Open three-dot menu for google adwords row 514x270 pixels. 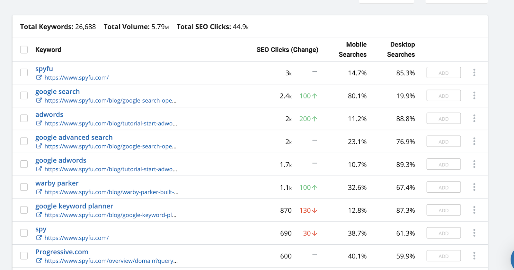tap(474, 164)
